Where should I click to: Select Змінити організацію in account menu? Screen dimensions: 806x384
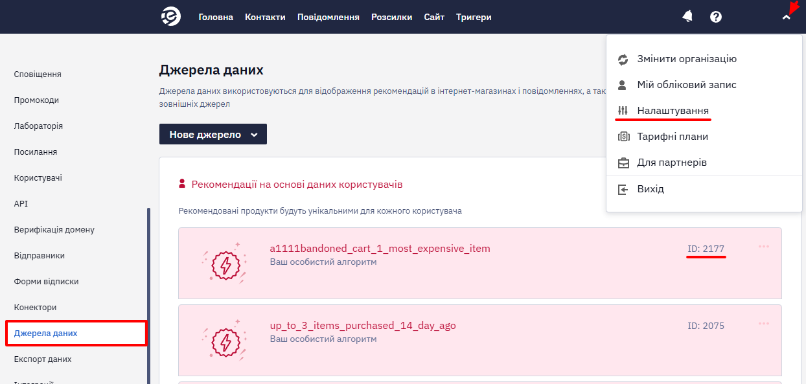pyautogui.click(x=687, y=59)
